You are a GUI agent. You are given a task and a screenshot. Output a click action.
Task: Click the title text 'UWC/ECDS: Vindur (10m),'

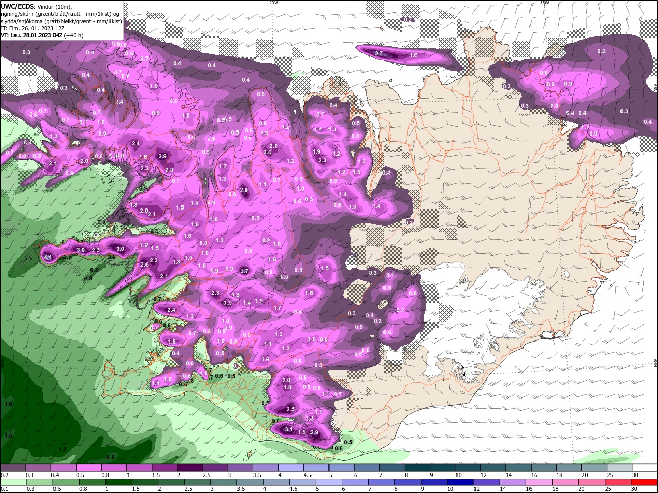click(x=36, y=6)
